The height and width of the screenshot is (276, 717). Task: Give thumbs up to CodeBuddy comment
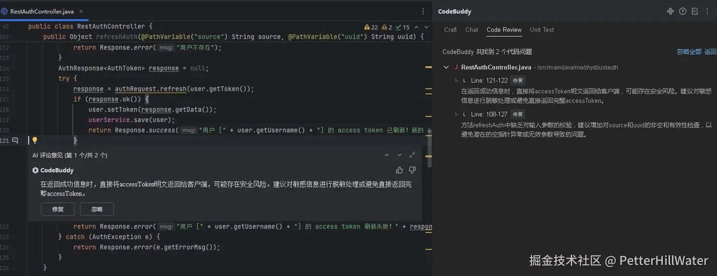(x=399, y=170)
